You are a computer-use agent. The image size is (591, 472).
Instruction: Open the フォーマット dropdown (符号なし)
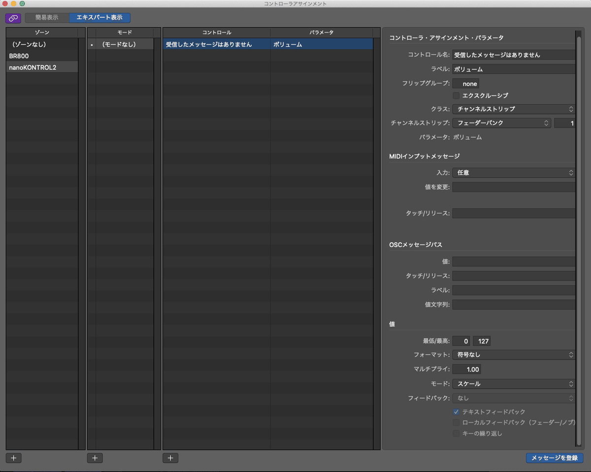514,355
